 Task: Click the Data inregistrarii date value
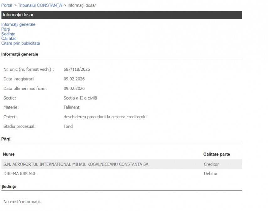[74, 79]
